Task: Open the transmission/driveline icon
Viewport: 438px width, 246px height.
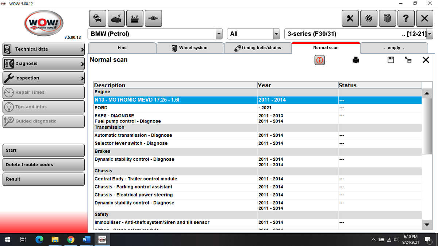Action: (153, 18)
